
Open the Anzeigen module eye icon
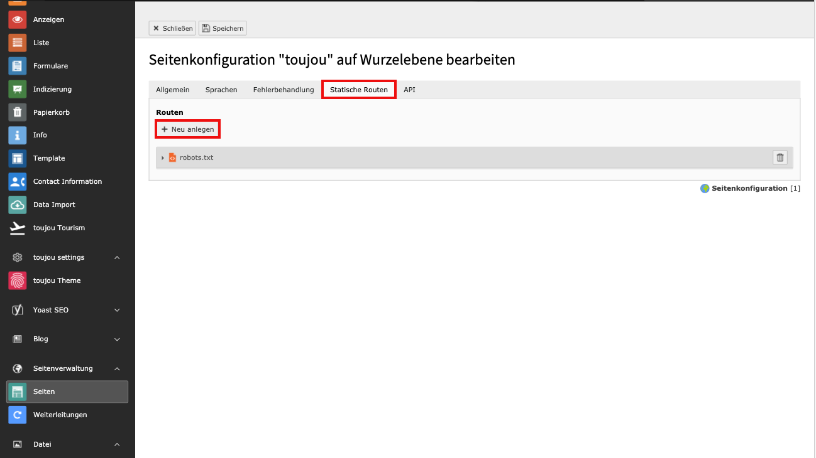pos(18,19)
